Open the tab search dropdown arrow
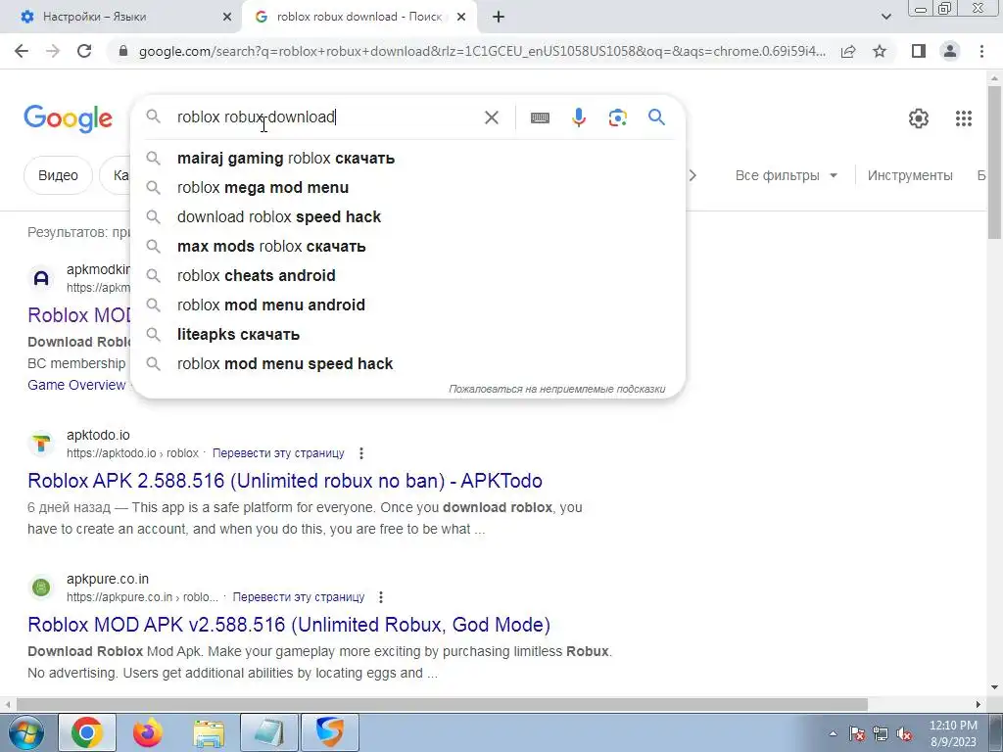This screenshot has width=1003, height=752. (x=885, y=17)
